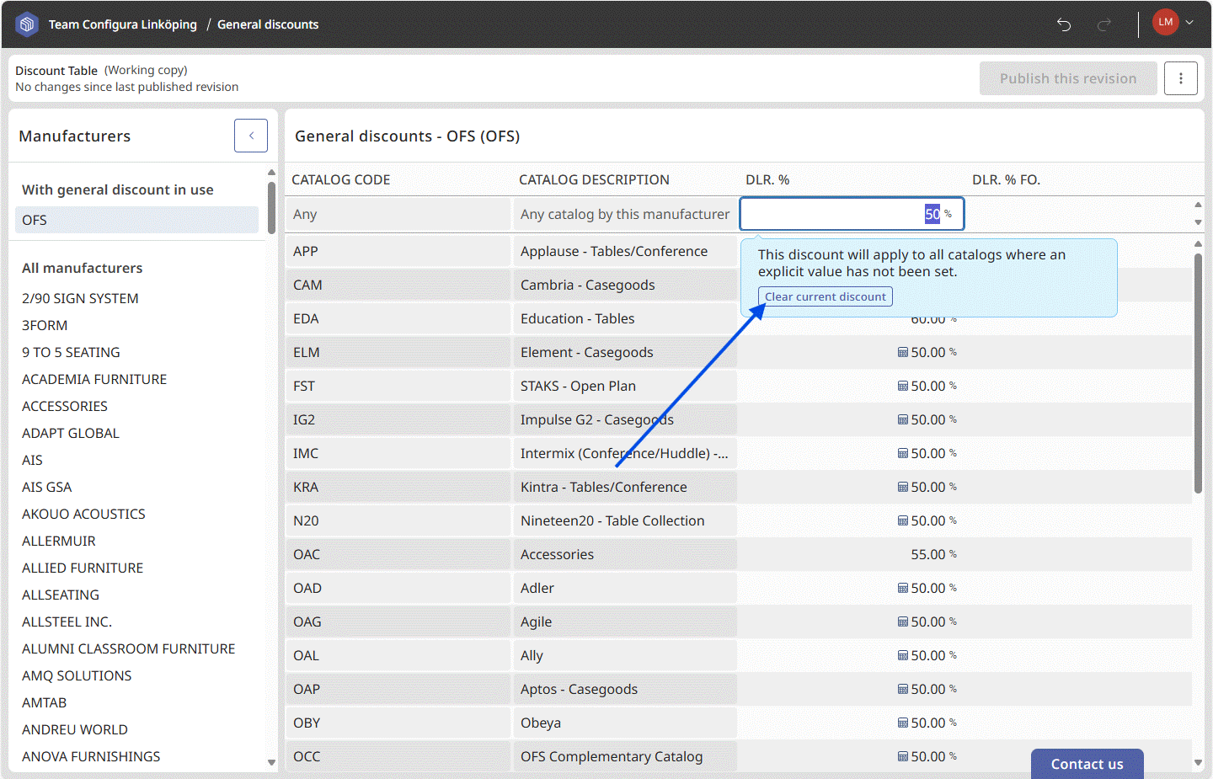Select AMTAB manufacturer
The image size is (1213, 779).
[44, 702]
